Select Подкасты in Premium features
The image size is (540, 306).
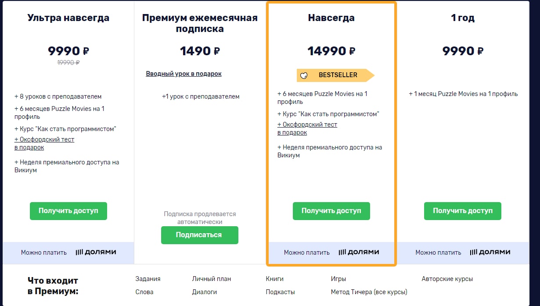coord(281,292)
